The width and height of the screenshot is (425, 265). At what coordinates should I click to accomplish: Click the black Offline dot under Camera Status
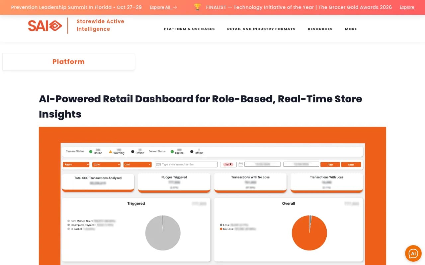132,152
